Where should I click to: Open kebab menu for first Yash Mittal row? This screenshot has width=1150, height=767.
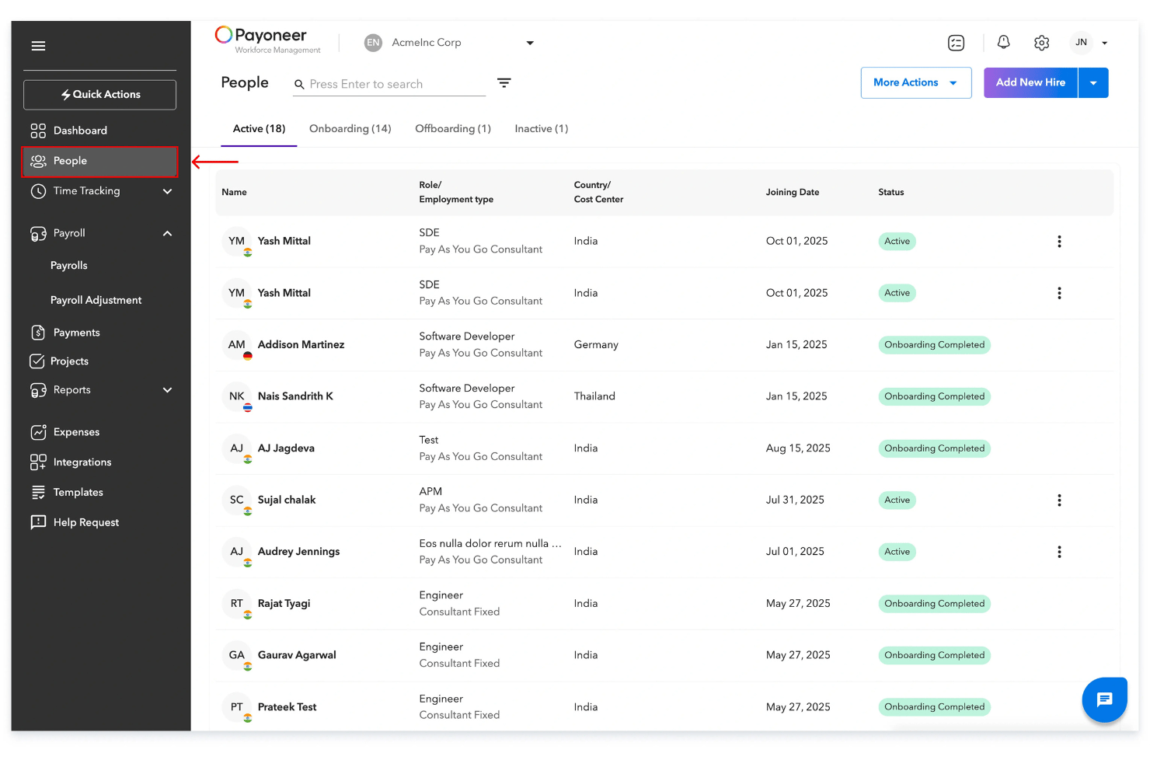[1059, 242]
